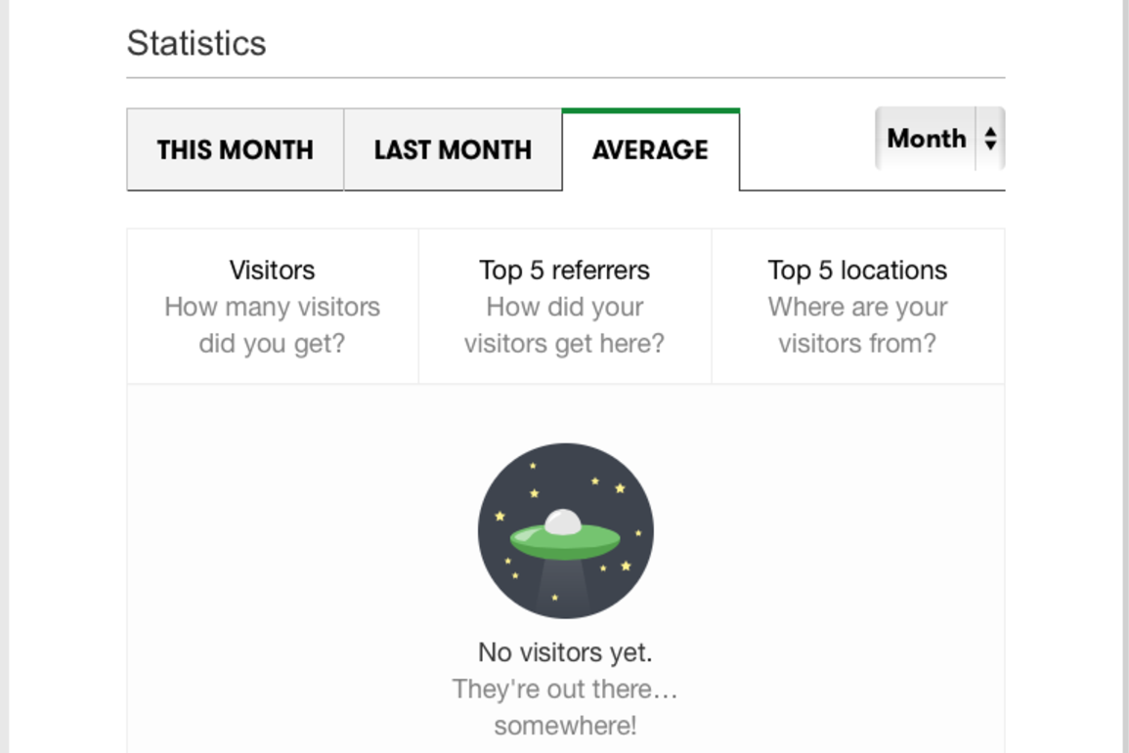Switch to the THIS MONTH tab

(235, 149)
